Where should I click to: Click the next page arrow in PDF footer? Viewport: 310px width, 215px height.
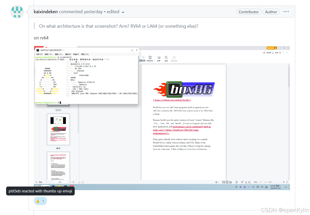click(x=70, y=182)
